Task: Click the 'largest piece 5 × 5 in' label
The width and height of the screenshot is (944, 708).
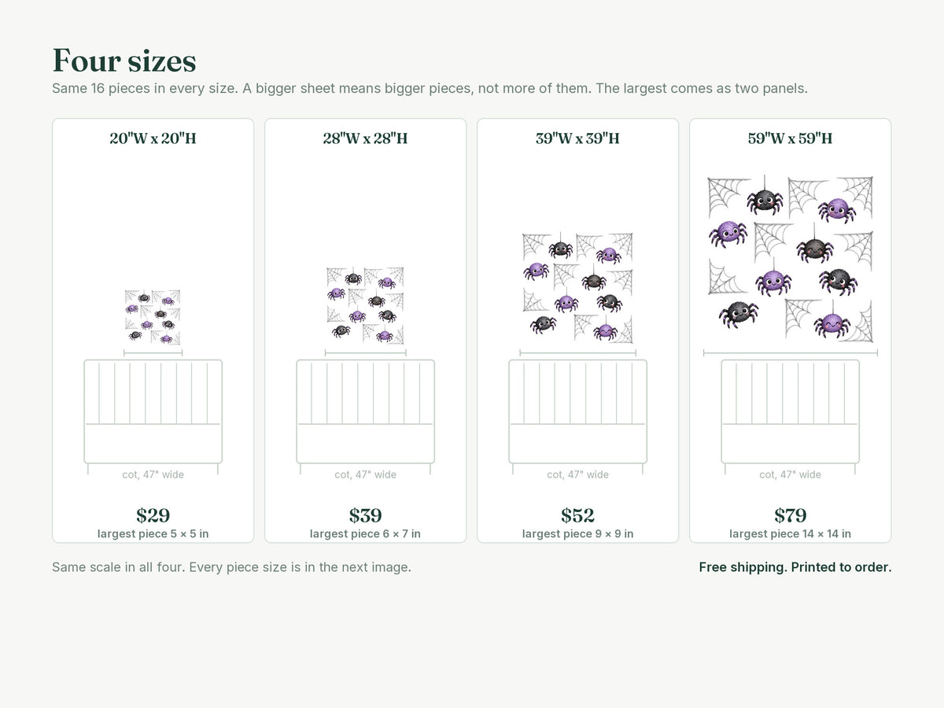Action: 153,534
